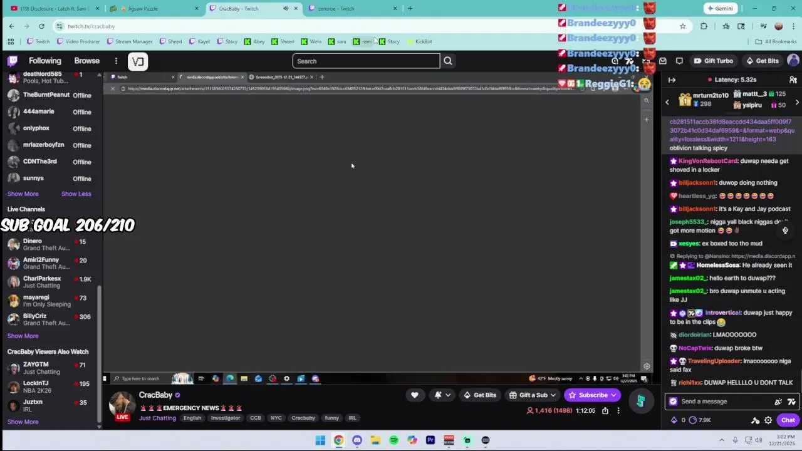Switch to zenstoe - Twitch tab

[354, 9]
